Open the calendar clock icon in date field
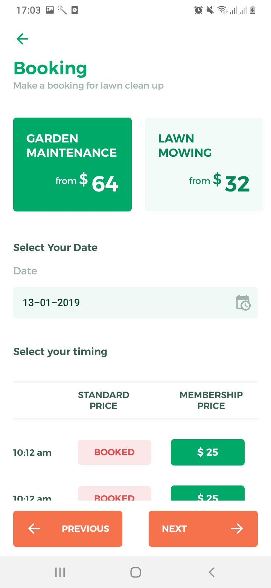 [x=243, y=303]
